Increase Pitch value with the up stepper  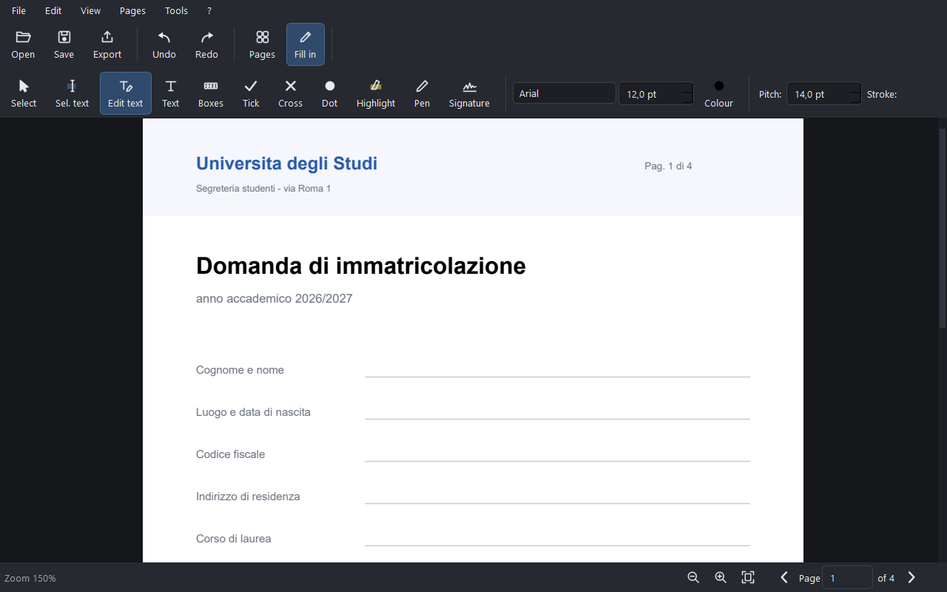pyautogui.click(x=856, y=88)
